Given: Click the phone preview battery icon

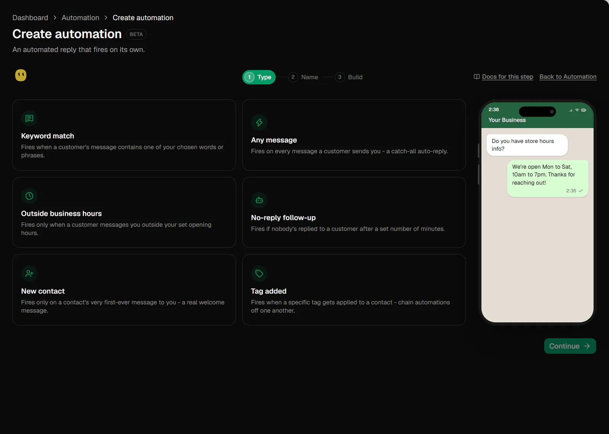Looking at the screenshot, I should [x=583, y=110].
